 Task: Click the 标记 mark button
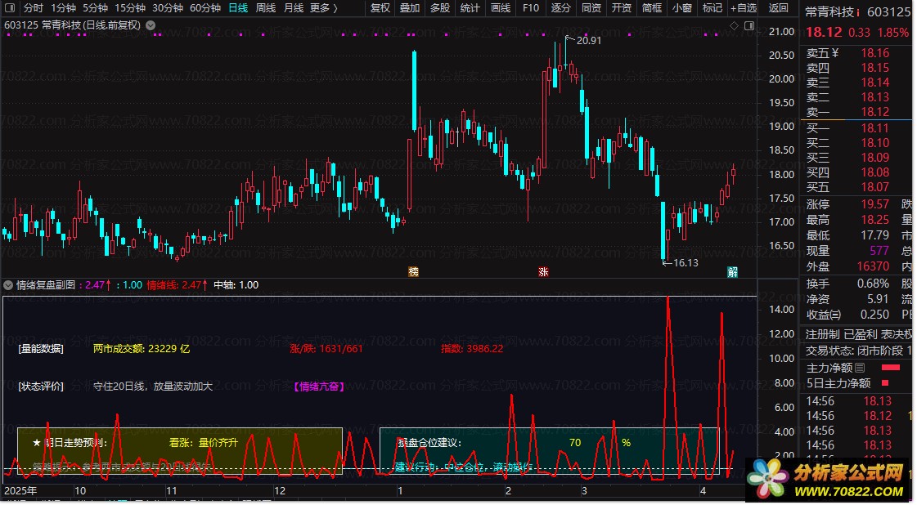tap(712, 7)
